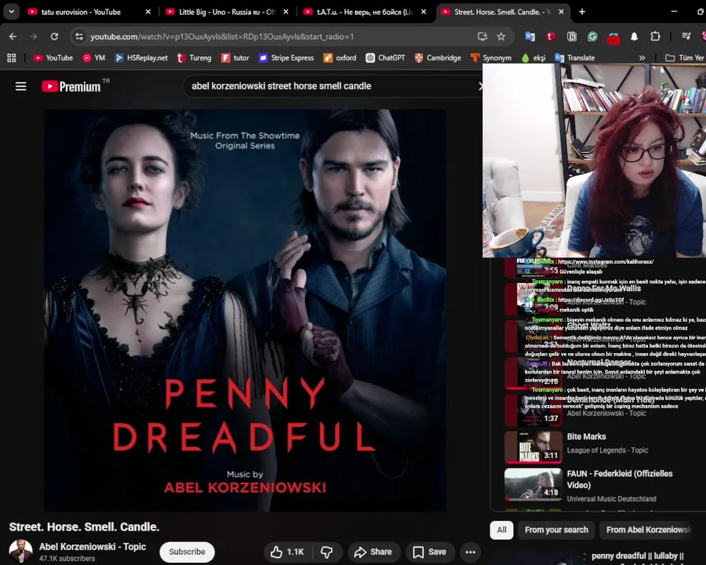Image resolution: width=706 pixels, height=565 pixels.
Task: Open the YM bookmark
Action: (x=93, y=57)
